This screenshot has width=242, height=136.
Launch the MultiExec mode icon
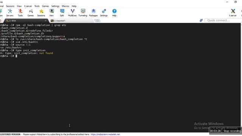pyautogui.click(x=72, y=12)
